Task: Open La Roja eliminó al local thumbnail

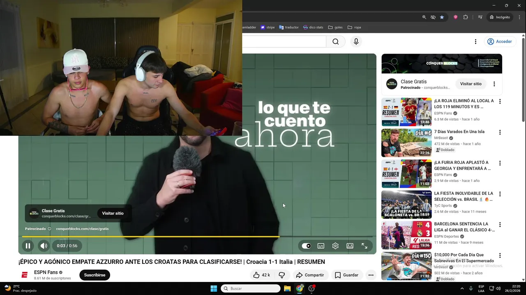Action: (406, 112)
